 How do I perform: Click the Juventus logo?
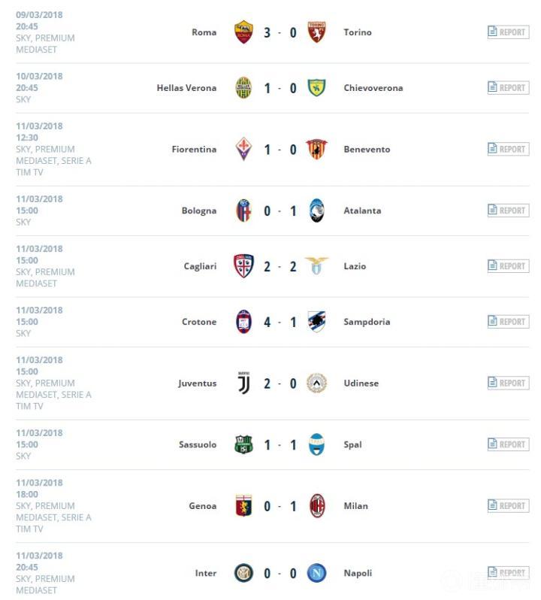pyautogui.click(x=243, y=383)
